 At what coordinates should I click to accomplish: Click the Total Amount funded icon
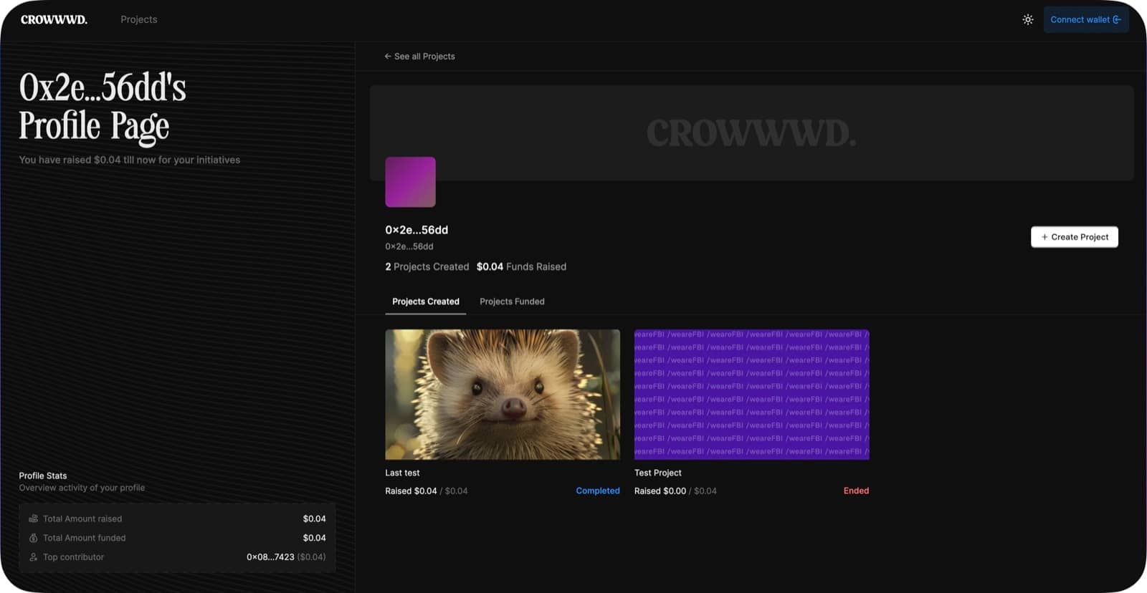(x=33, y=538)
